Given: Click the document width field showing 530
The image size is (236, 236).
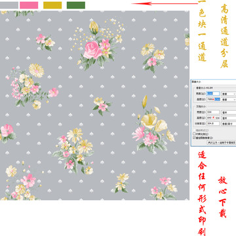Looking at the screenshot, I should tap(213, 112).
